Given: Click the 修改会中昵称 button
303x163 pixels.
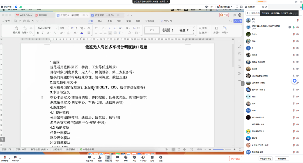Looking at the screenshot, I should [265, 159].
